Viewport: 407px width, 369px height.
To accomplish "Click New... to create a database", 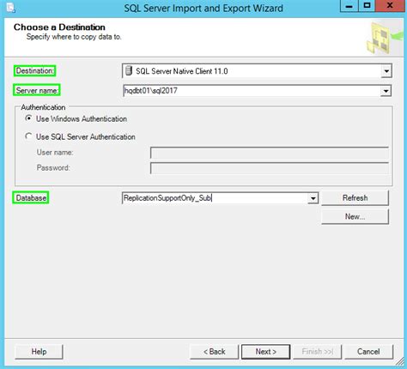I will [355, 216].
